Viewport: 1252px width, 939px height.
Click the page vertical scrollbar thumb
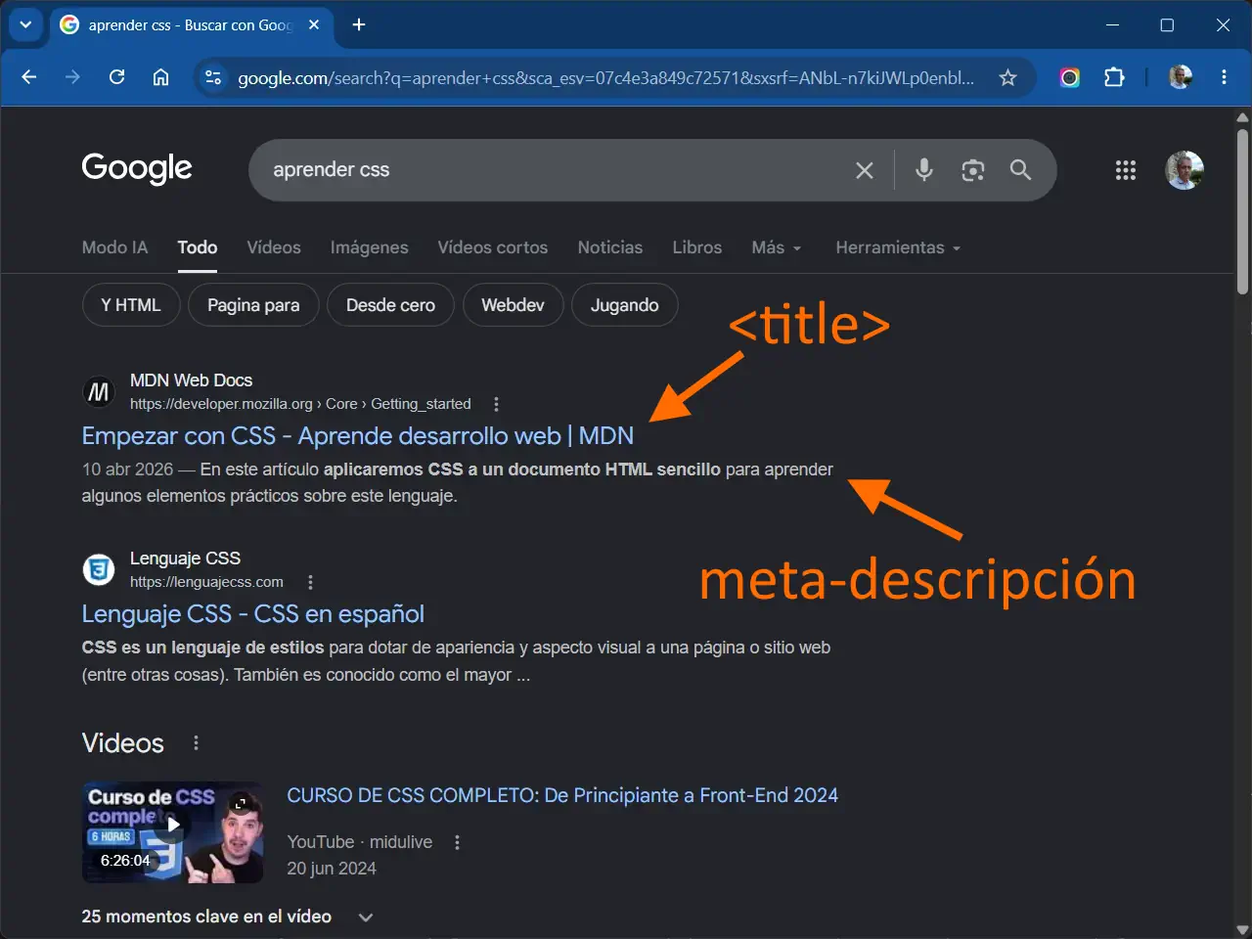click(x=1243, y=211)
